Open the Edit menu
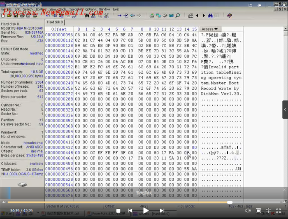Image resolution: width=288 pixels, height=219 pixels. (17, 9)
